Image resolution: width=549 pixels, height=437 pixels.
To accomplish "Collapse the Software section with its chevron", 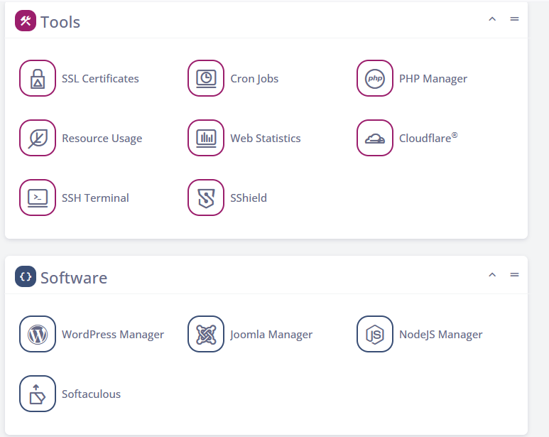I will click(x=492, y=274).
